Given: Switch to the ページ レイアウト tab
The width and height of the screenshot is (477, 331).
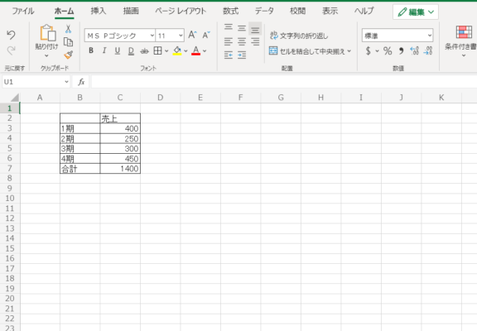Looking at the screenshot, I should point(181,11).
